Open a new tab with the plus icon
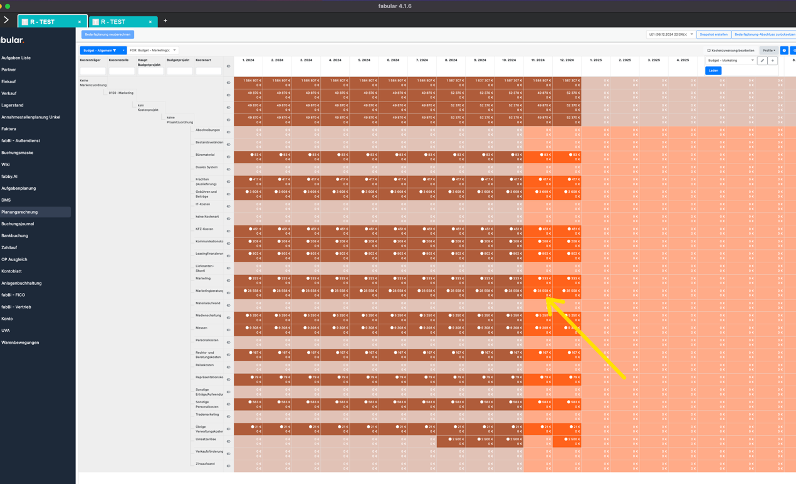 click(x=165, y=20)
